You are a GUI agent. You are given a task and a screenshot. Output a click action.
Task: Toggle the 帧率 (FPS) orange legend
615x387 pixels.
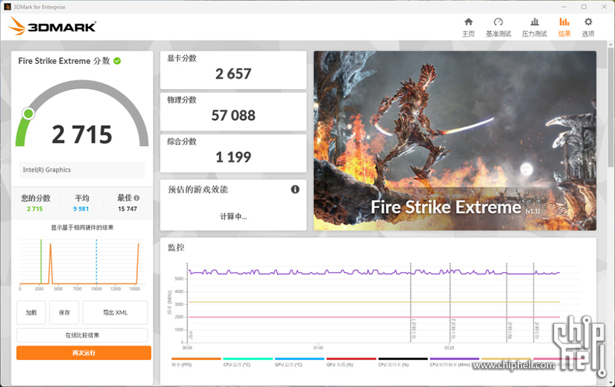[196, 362]
